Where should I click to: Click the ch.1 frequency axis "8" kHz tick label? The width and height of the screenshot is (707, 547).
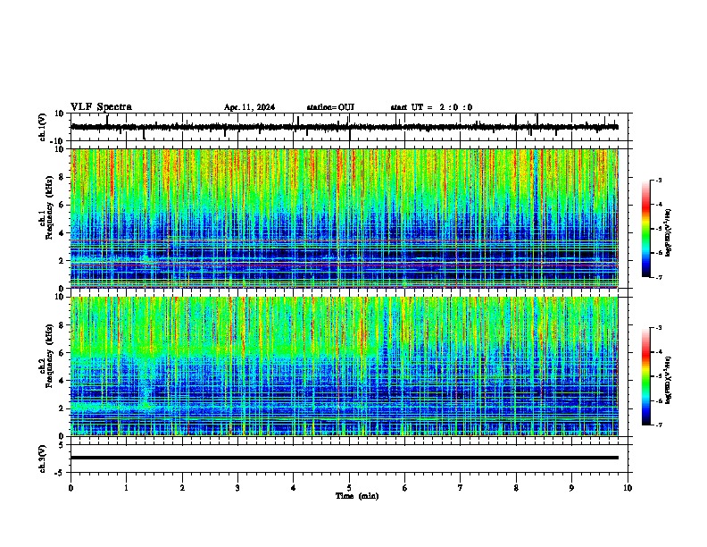click(62, 177)
